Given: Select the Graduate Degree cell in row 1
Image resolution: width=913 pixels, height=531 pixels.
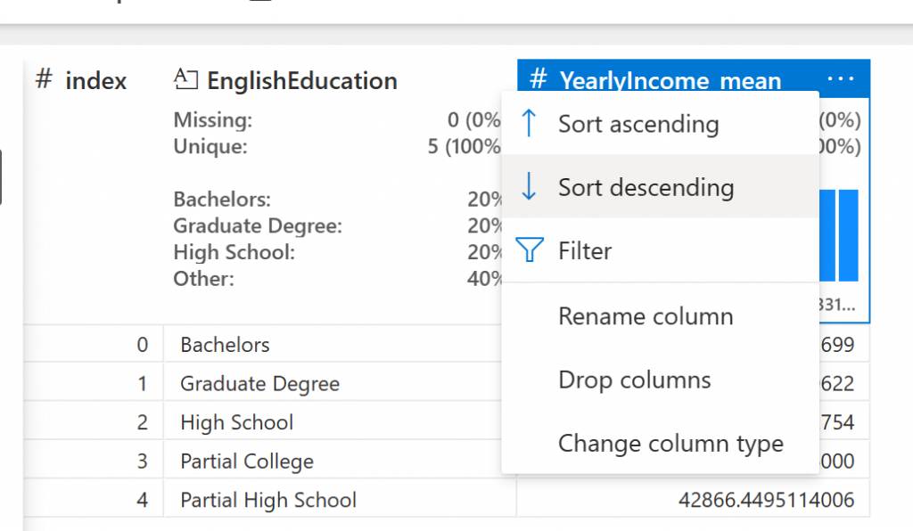Looking at the screenshot, I should click(x=259, y=384).
